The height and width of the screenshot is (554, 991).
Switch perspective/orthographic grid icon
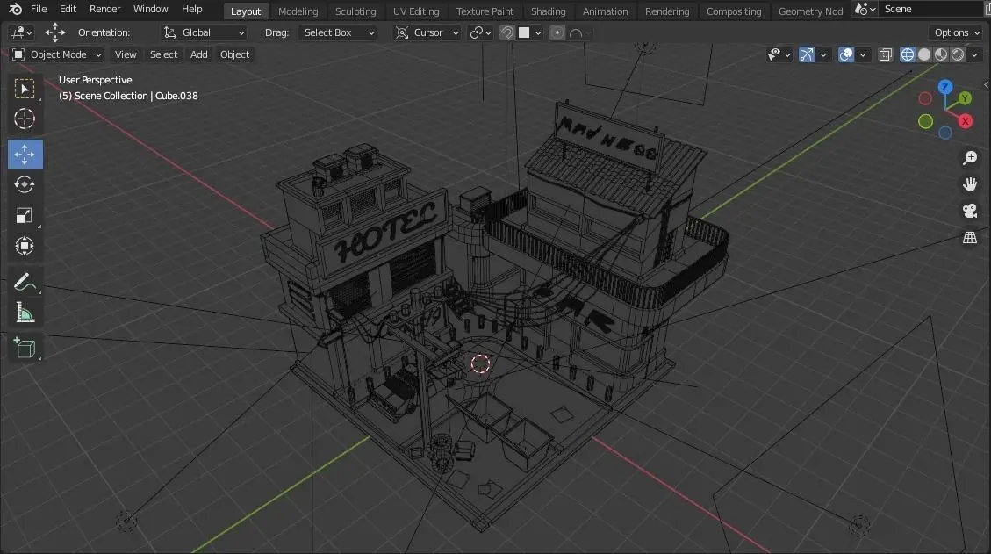coord(970,238)
